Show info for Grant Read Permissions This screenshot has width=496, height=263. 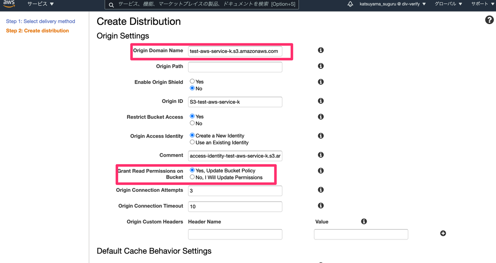point(320,170)
